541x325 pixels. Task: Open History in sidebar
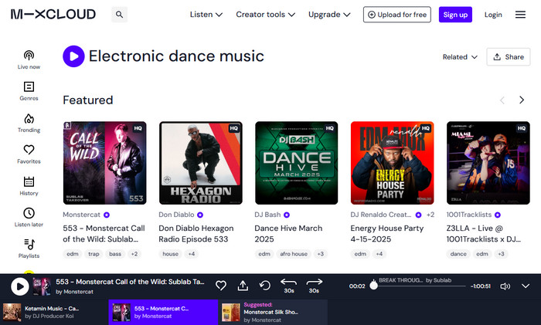tap(29, 186)
